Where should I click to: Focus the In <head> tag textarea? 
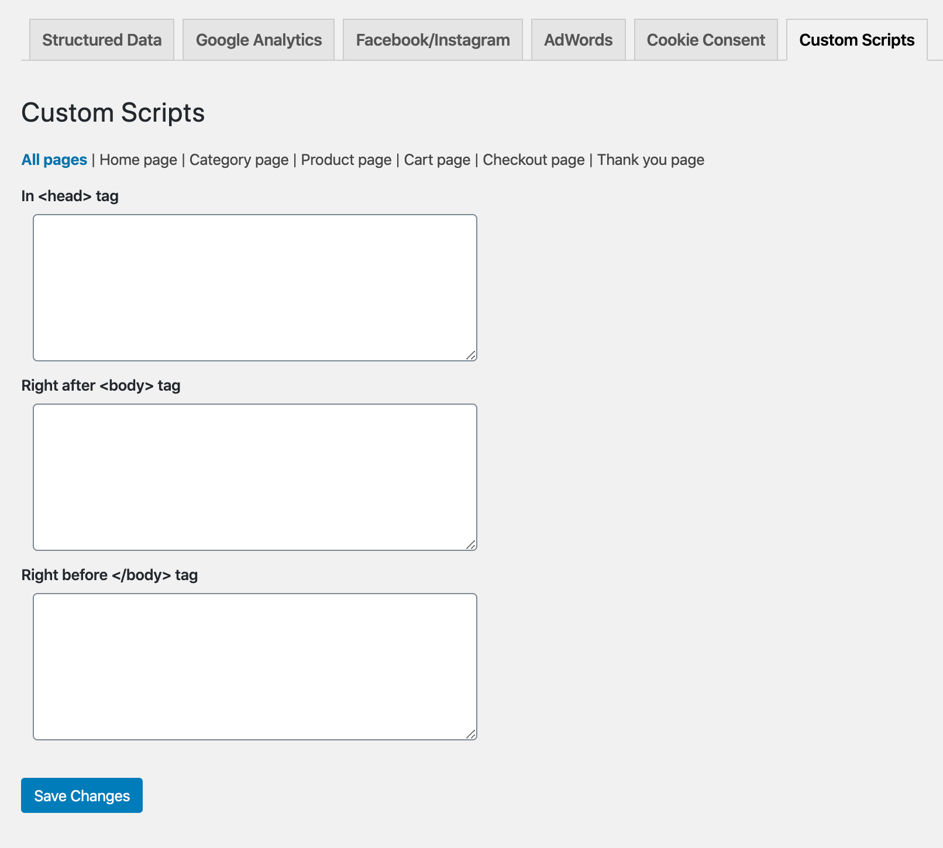coord(255,288)
